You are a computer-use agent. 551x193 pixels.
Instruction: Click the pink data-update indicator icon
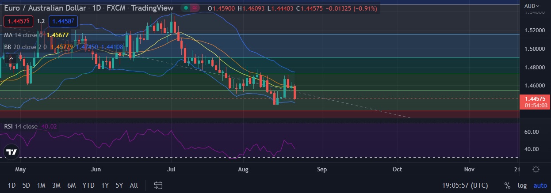(x=195, y=8)
